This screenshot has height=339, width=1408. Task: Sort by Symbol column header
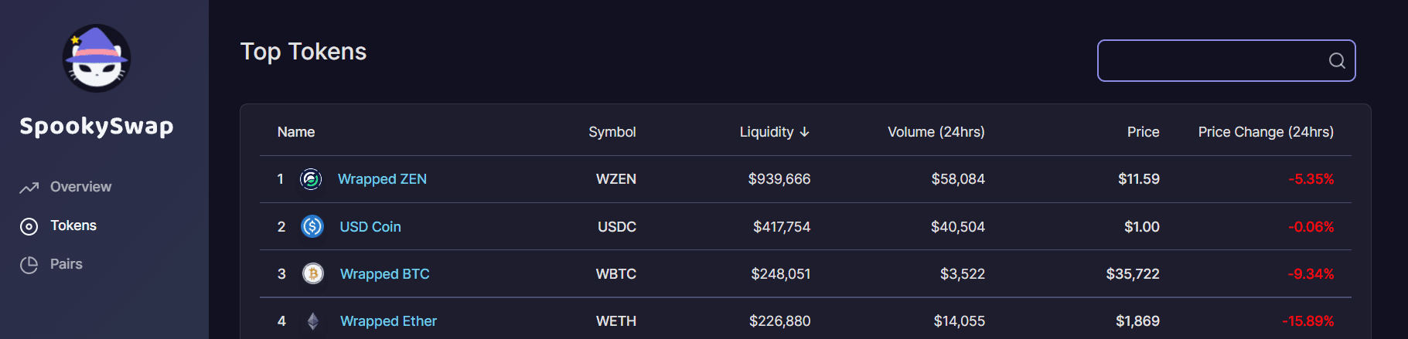(x=612, y=132)
